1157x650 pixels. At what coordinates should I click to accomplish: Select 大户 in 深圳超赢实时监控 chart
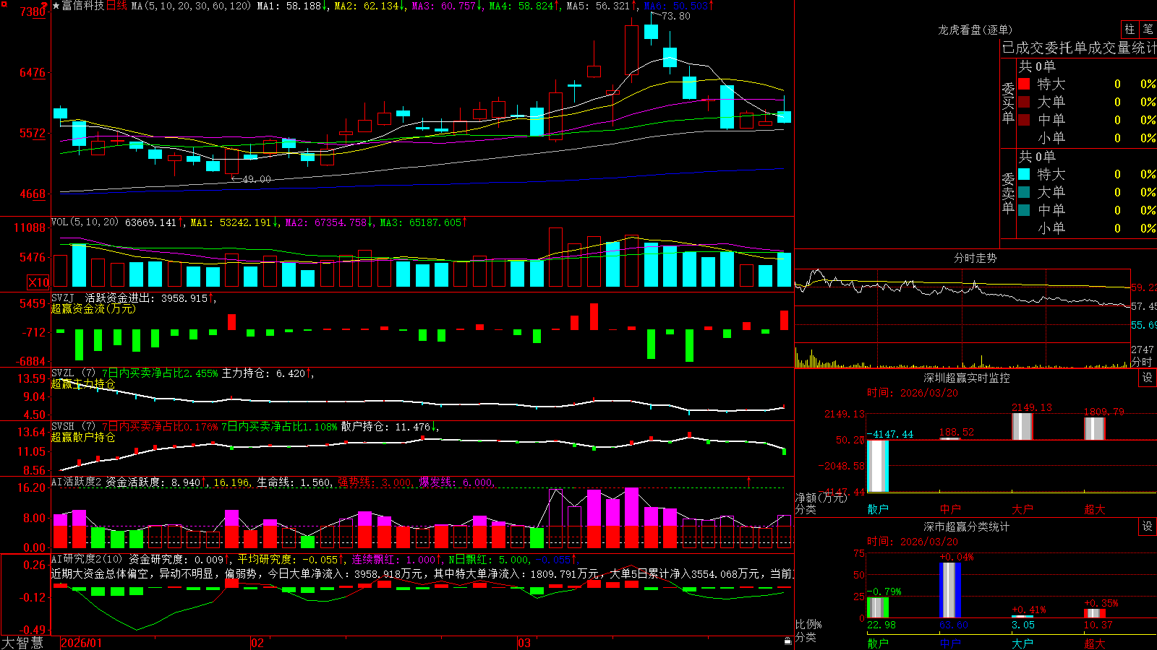(1022, 509)
